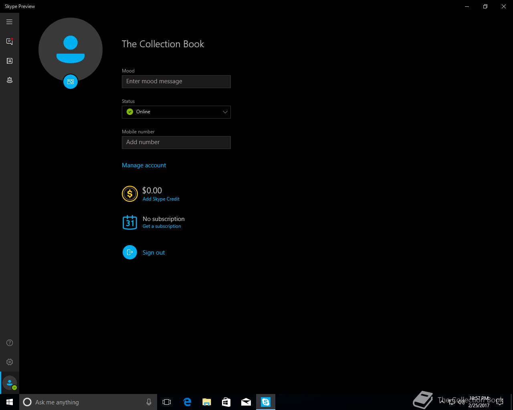The height and width of the screenshot is (410, 513).
Task: Click the Skype taskbar icon
Action: [x=266, y=402]
